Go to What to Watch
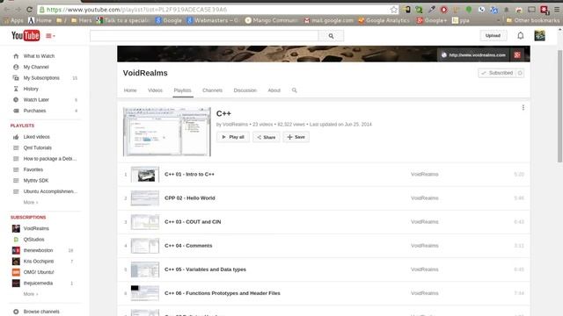Image resolution: width=563 pixels, height=316 pixels. (39, 56)
